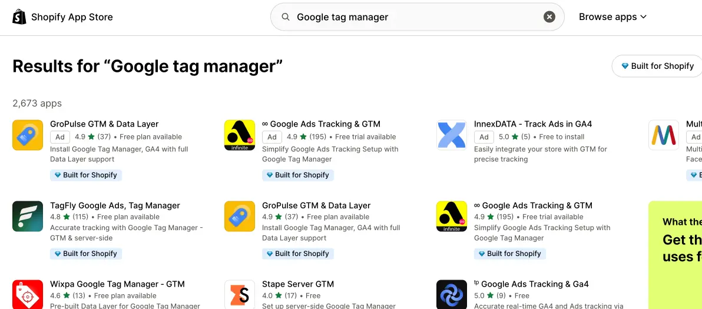Open TagFly Google Ads, Tag Manager link
Image resolution: width=702 pixels, height=309 pixels.
click(x=115, y=205)
